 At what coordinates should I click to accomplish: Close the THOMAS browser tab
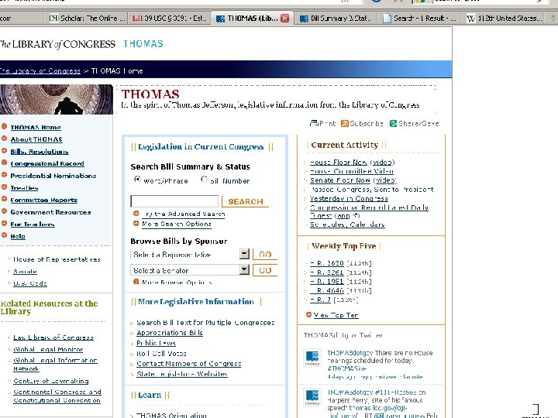coord(284,18)
